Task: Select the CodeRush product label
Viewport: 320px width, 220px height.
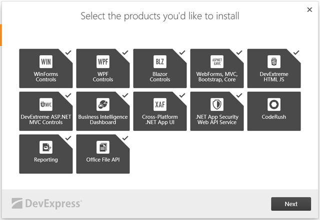Action: tap(274, 117)
